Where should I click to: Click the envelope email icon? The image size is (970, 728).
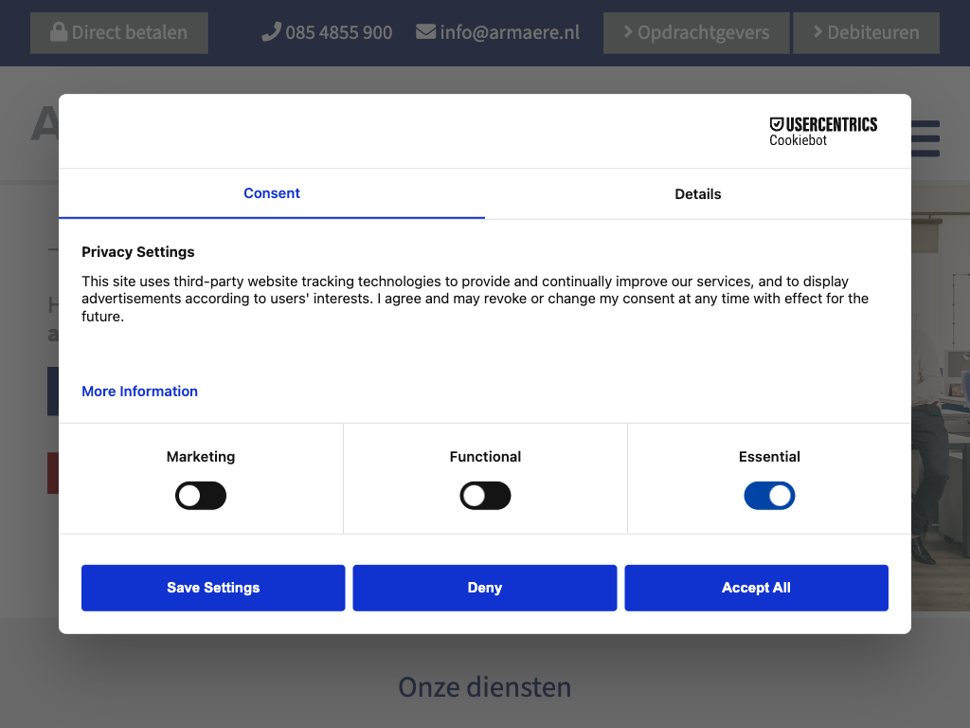click(x=426, y=32)
